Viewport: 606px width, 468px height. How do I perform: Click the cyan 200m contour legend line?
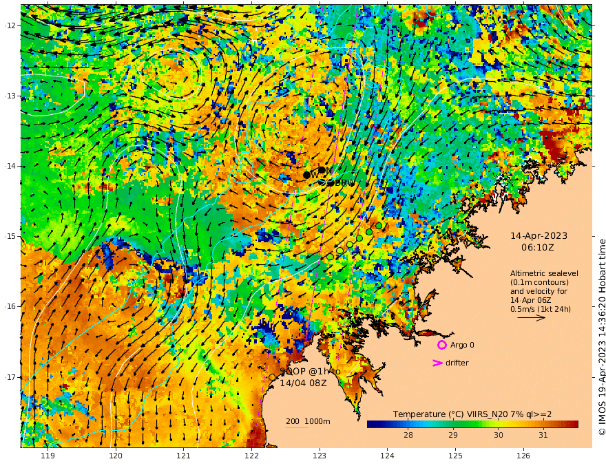point(297,427)
